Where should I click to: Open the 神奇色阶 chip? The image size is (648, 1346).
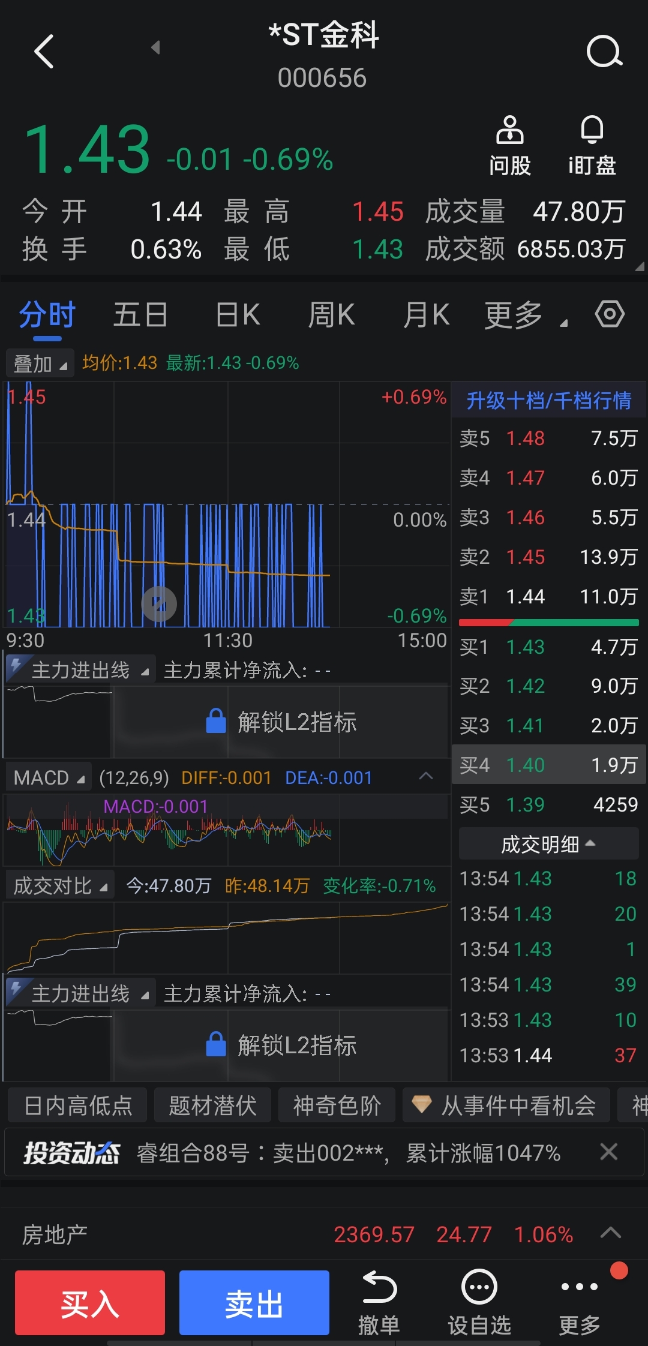[x=337, y=1105]
